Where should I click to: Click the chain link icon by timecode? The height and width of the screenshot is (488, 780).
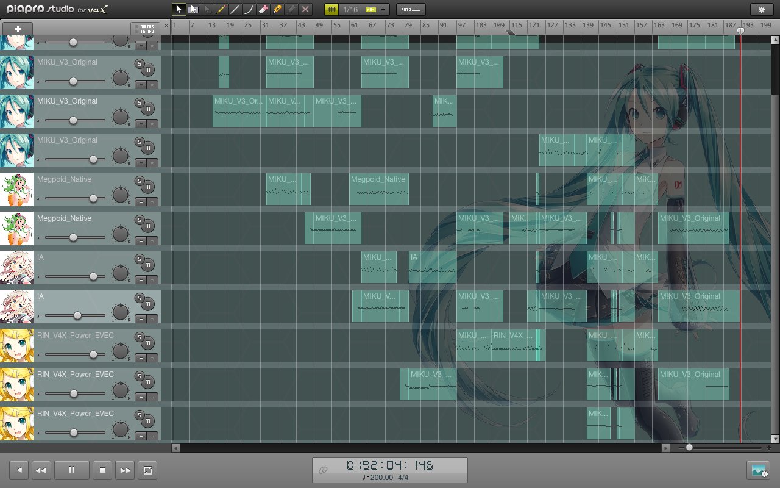[x=324, y=470]
